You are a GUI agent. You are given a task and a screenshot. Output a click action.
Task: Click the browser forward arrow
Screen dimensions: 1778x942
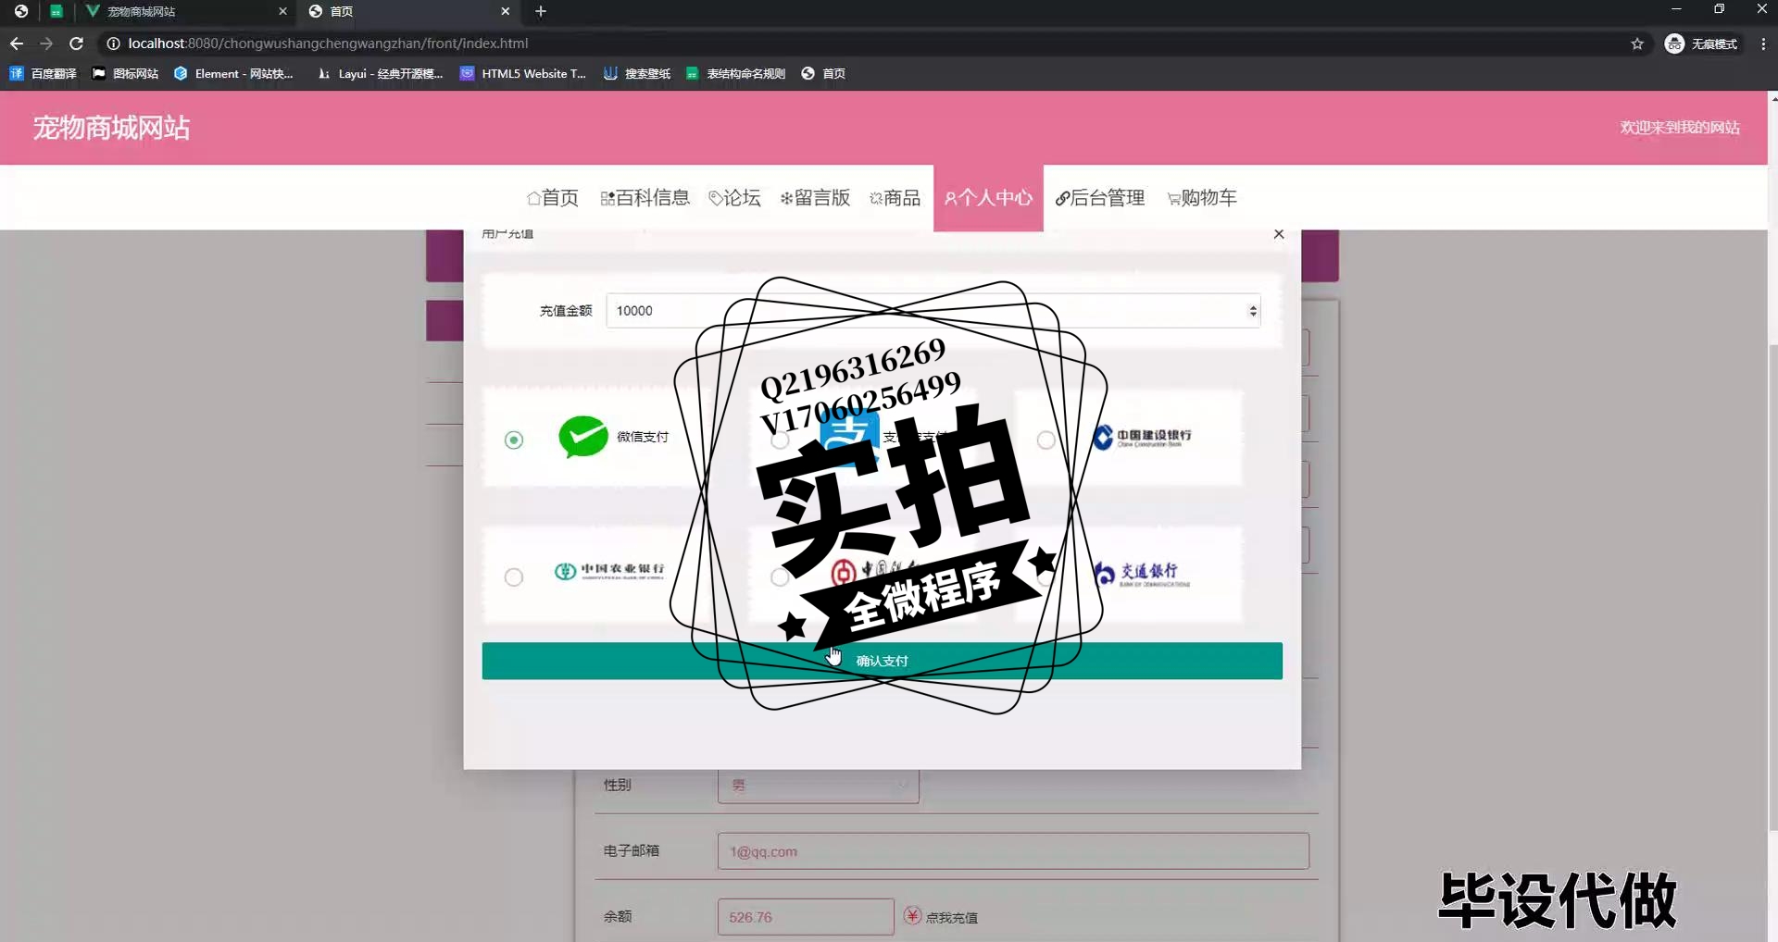(46, 43)
